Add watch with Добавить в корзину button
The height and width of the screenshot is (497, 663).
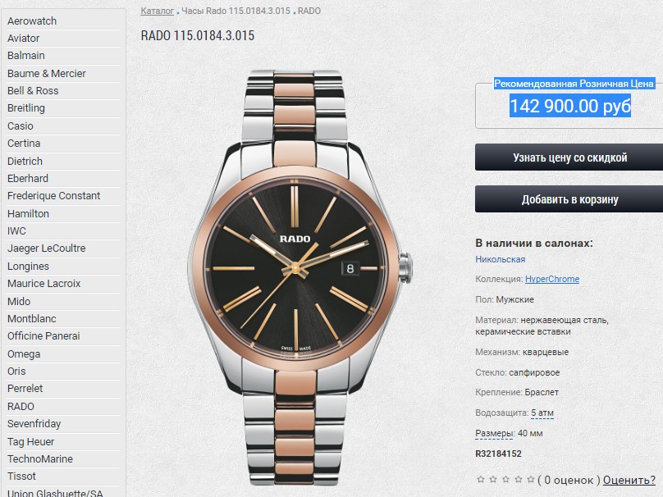569,199
